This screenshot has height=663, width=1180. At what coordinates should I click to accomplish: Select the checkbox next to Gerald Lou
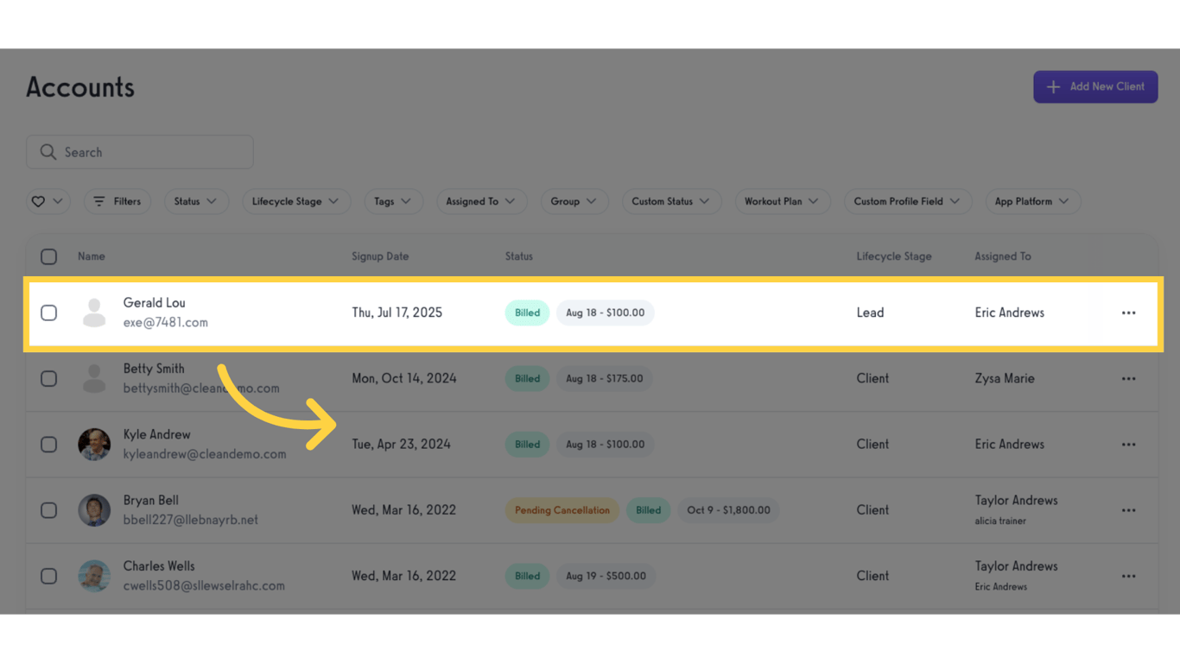(x=48, y=313)
